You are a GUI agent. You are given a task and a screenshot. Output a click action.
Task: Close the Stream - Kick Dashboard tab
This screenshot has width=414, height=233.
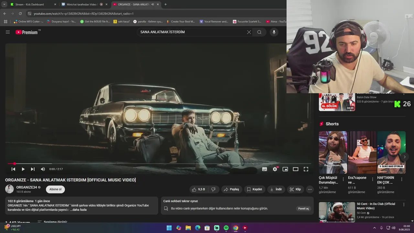pyautogui.click(x=55, y=5)
